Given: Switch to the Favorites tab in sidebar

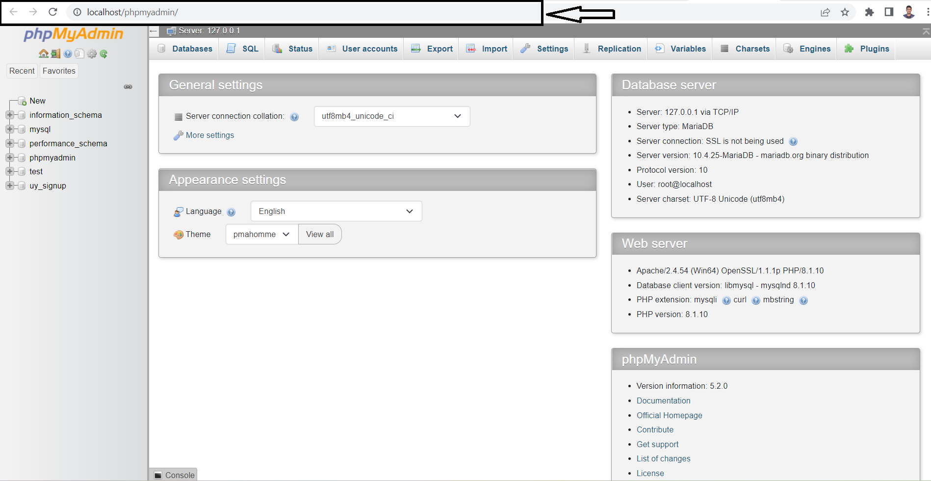Looking at the screenshot, I should click(58, 71).
